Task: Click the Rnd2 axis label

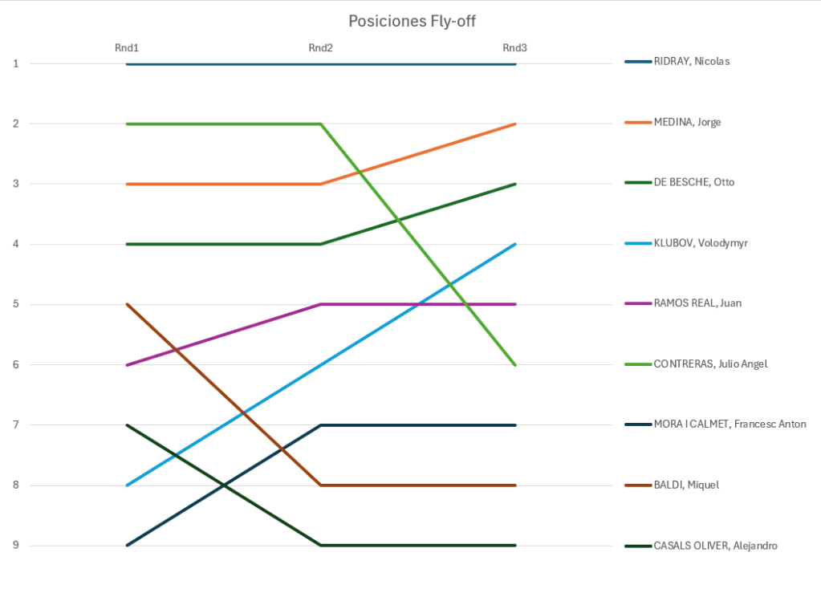Action: click(x=320, y=48)
